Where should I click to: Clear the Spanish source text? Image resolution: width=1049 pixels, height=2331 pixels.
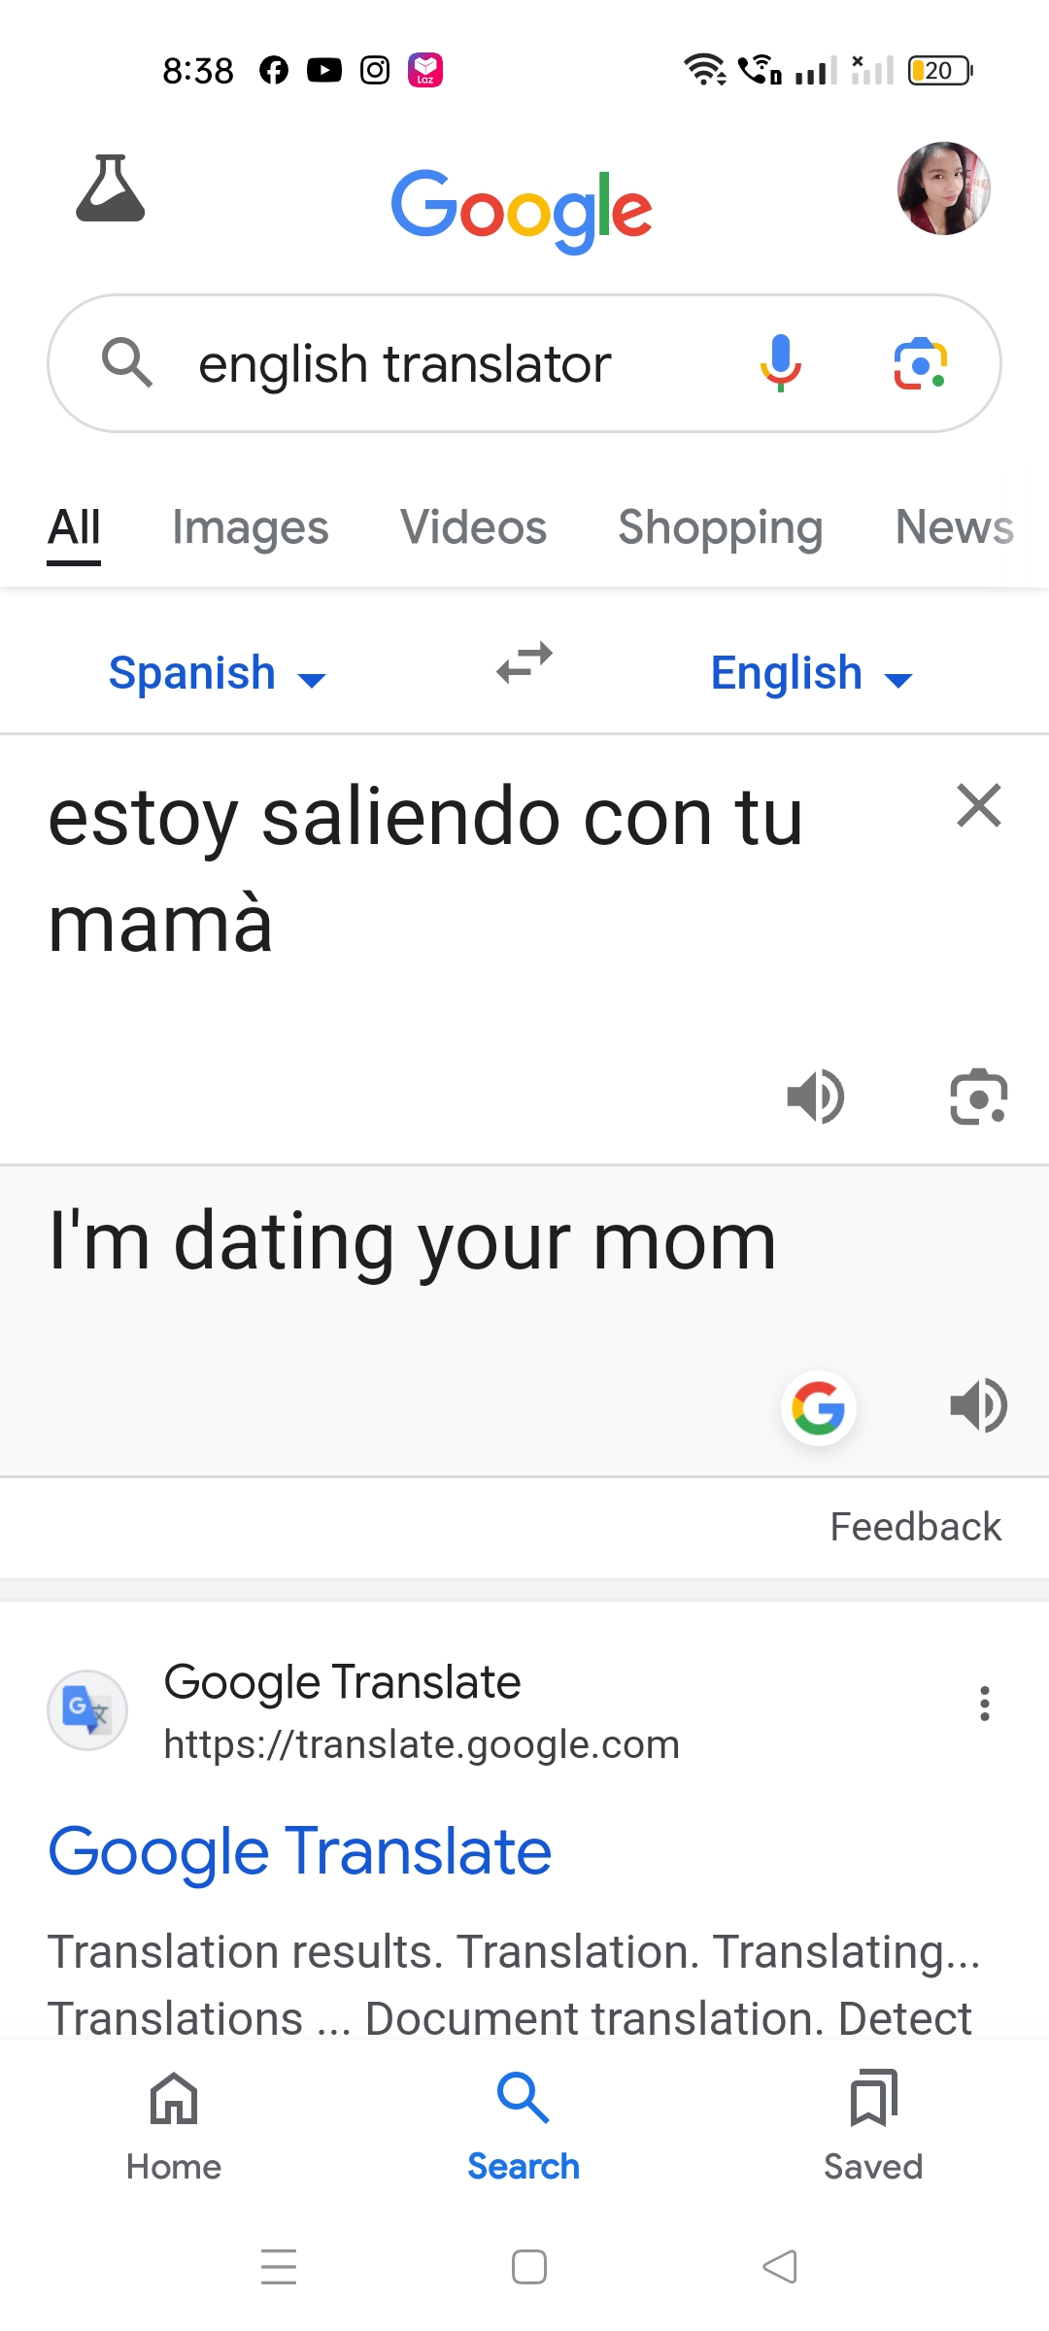pyautogui.click(x=978, y=806)
